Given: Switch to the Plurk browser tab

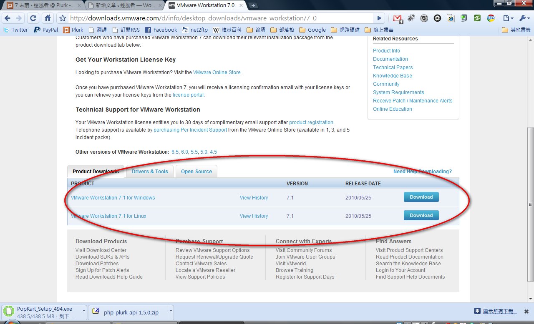Looking at the screenshot, I should 45,5.
